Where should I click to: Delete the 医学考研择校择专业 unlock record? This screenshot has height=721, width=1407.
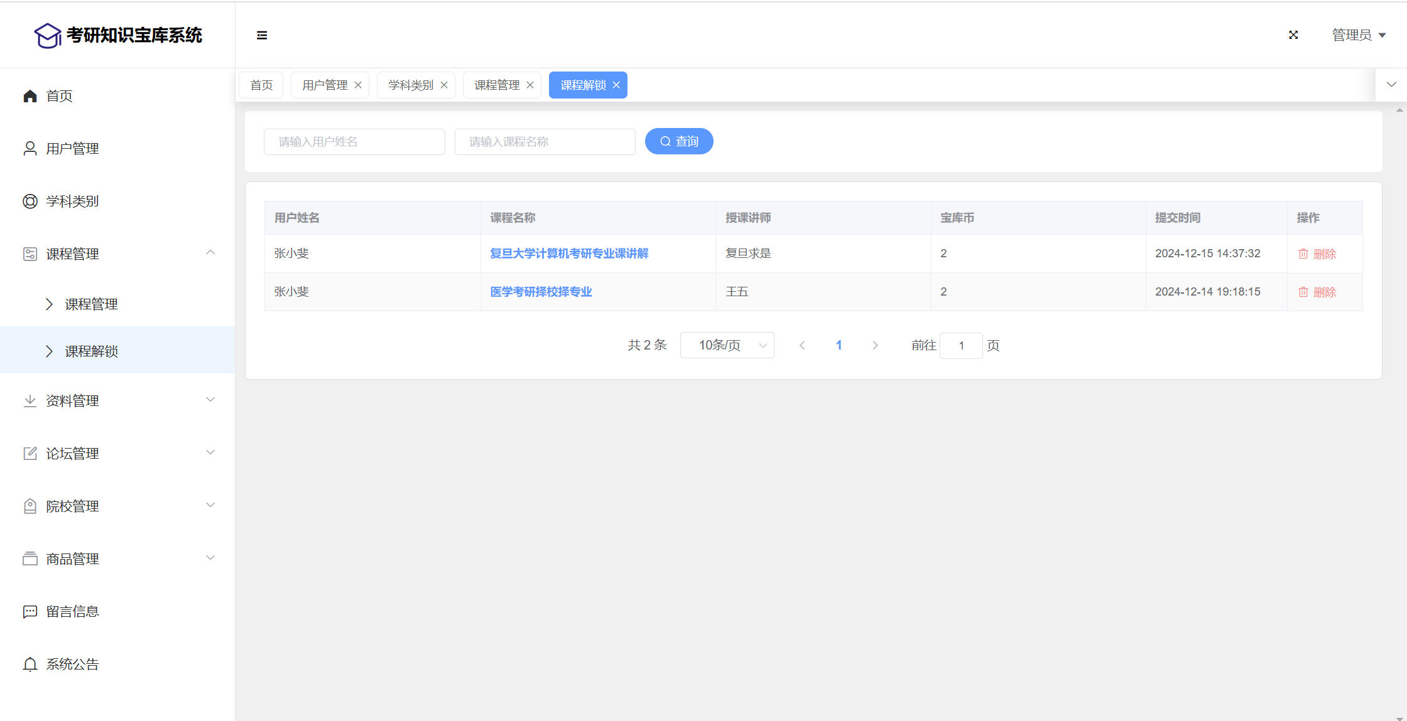1317,292
